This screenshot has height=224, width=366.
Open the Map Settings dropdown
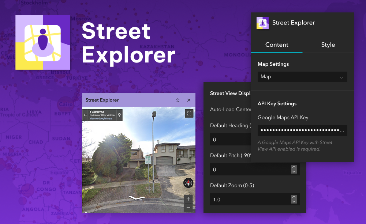coord(302,77)
